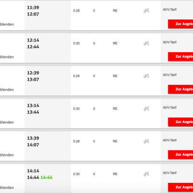Click the no-bicycle icon for the 14:14 connection

coord(146,174)
